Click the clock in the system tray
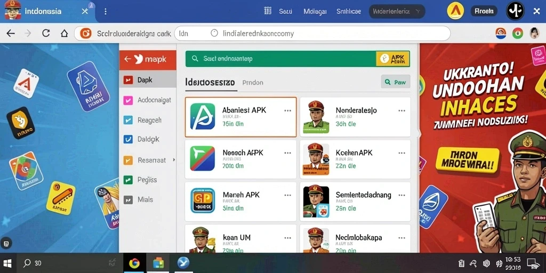Viewport: 546px width, 273px height. [x=512, y=263]
